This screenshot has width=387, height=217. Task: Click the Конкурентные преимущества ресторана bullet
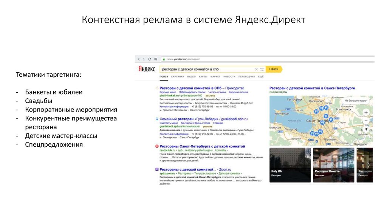tap(71, 123)
